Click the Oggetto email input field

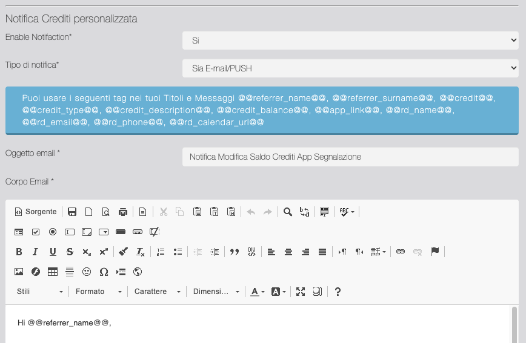coord(350,157)
